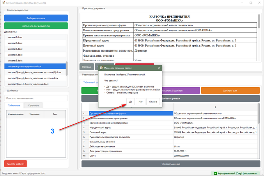Click the green status checkmark icon

[215, 173]
